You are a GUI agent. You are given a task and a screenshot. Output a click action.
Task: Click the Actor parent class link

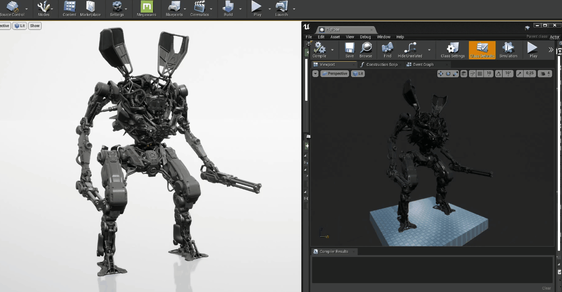555,37
